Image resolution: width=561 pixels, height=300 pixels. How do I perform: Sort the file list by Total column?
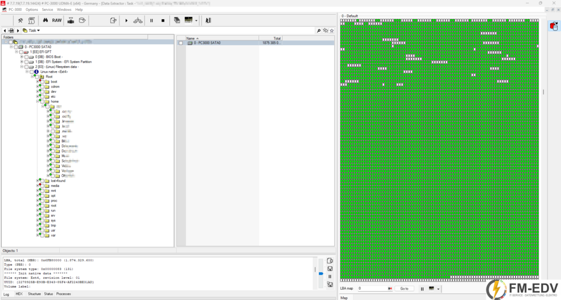pos(271,38)
